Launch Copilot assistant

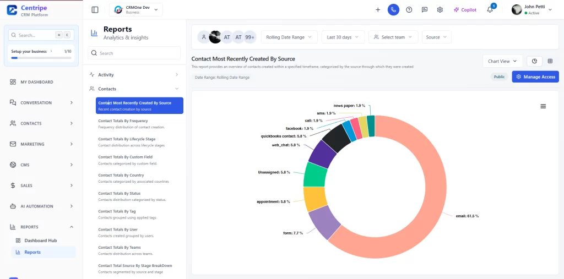tap(465, 10)
